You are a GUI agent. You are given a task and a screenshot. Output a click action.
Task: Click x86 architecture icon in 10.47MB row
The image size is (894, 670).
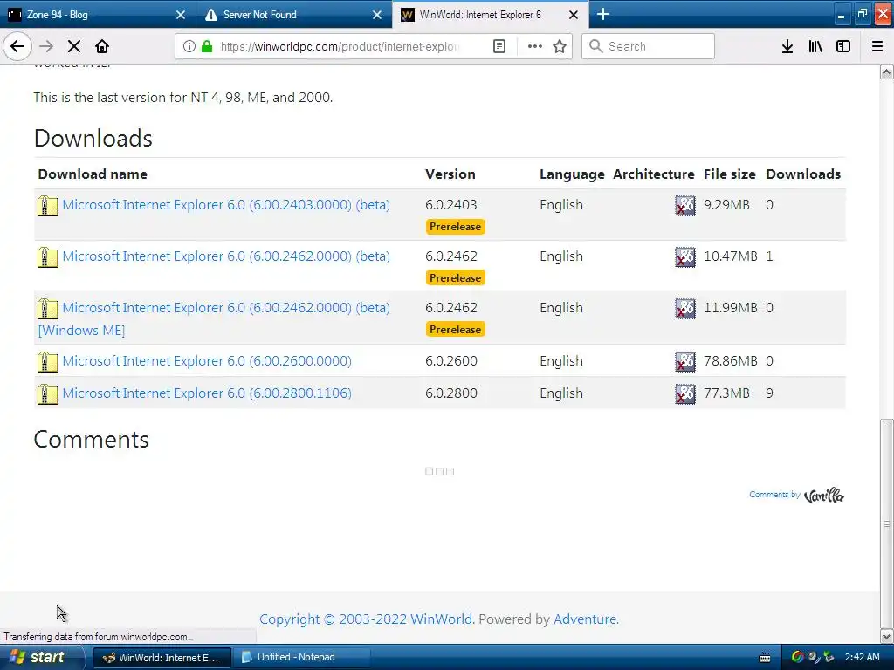[684, 257]
